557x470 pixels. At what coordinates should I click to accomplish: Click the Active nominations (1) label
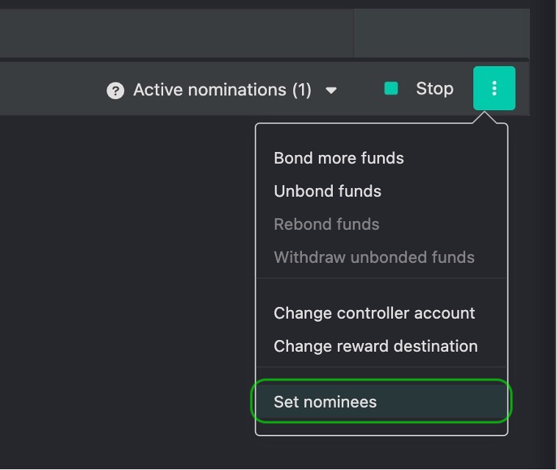pyautogui.click(x=222, y=90)
